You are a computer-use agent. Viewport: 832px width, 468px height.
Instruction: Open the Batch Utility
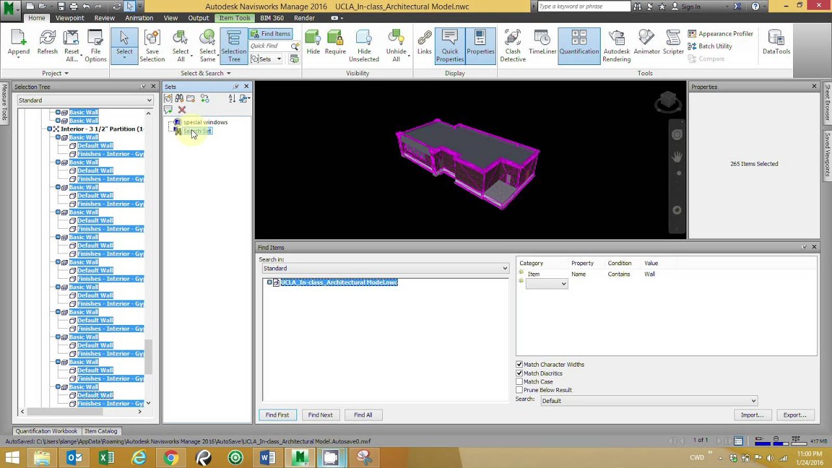pyautogui.click(x=710, y=46)
